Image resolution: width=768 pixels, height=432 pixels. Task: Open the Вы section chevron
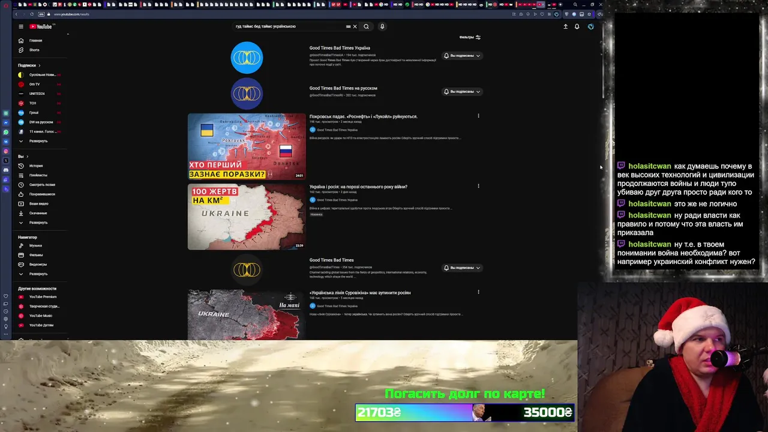click(27, 157)
